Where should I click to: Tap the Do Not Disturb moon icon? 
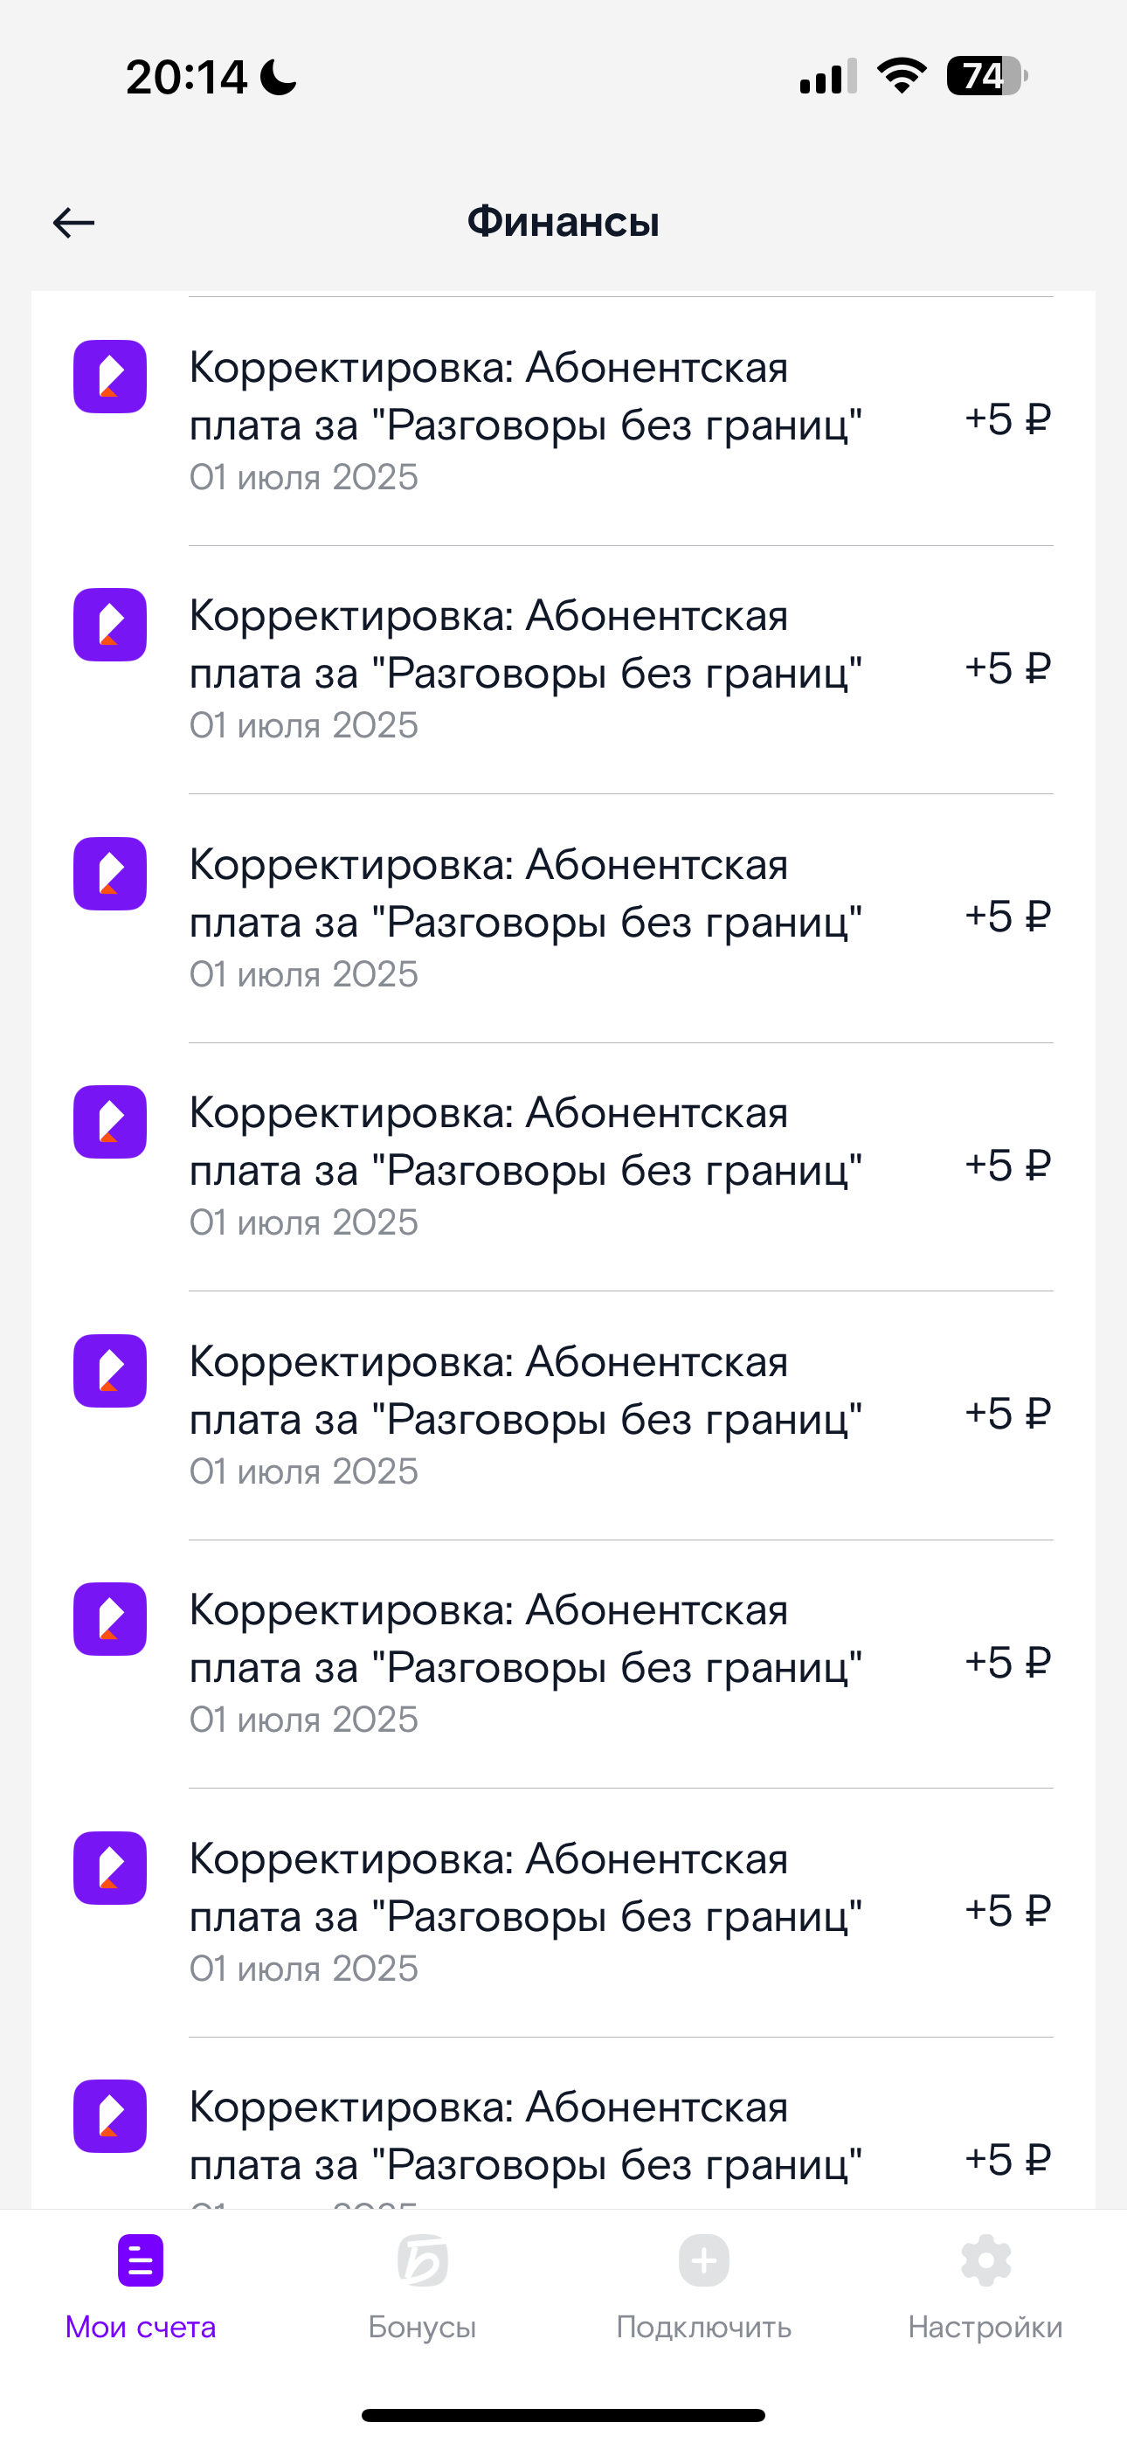click(279, 77)
